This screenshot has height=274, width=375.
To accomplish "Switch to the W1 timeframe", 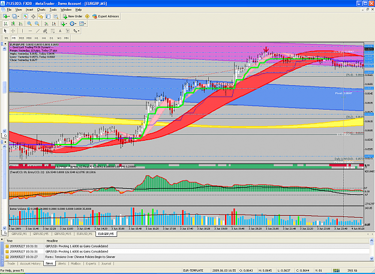I will (59, 38).
